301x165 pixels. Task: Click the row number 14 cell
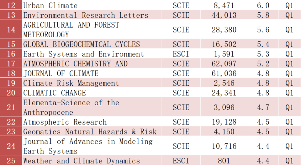[11, 29]
